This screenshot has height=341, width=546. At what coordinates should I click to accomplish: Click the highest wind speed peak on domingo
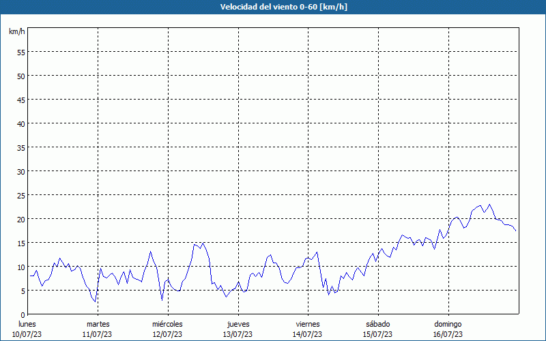click(x=489, y=205)
